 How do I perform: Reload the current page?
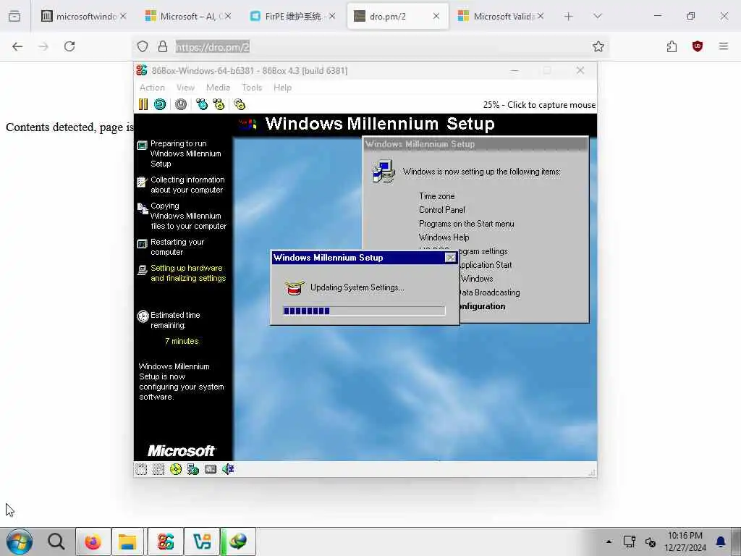[69, 46]
